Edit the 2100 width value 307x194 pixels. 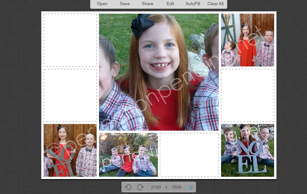point(156,187)
